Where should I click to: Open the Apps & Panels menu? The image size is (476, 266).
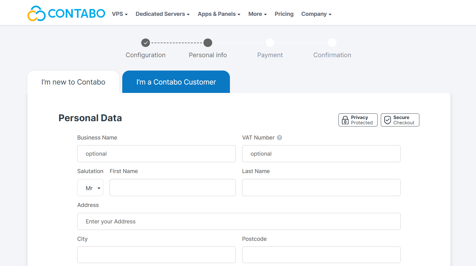[x=219, y=14]
